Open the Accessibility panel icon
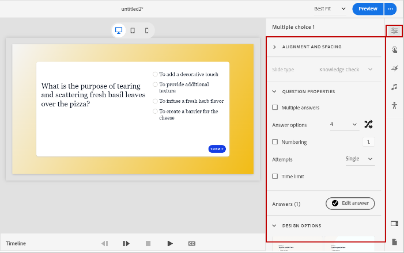Image resolution: width=404 pixels, height=253 pixels. coord(394,105)
